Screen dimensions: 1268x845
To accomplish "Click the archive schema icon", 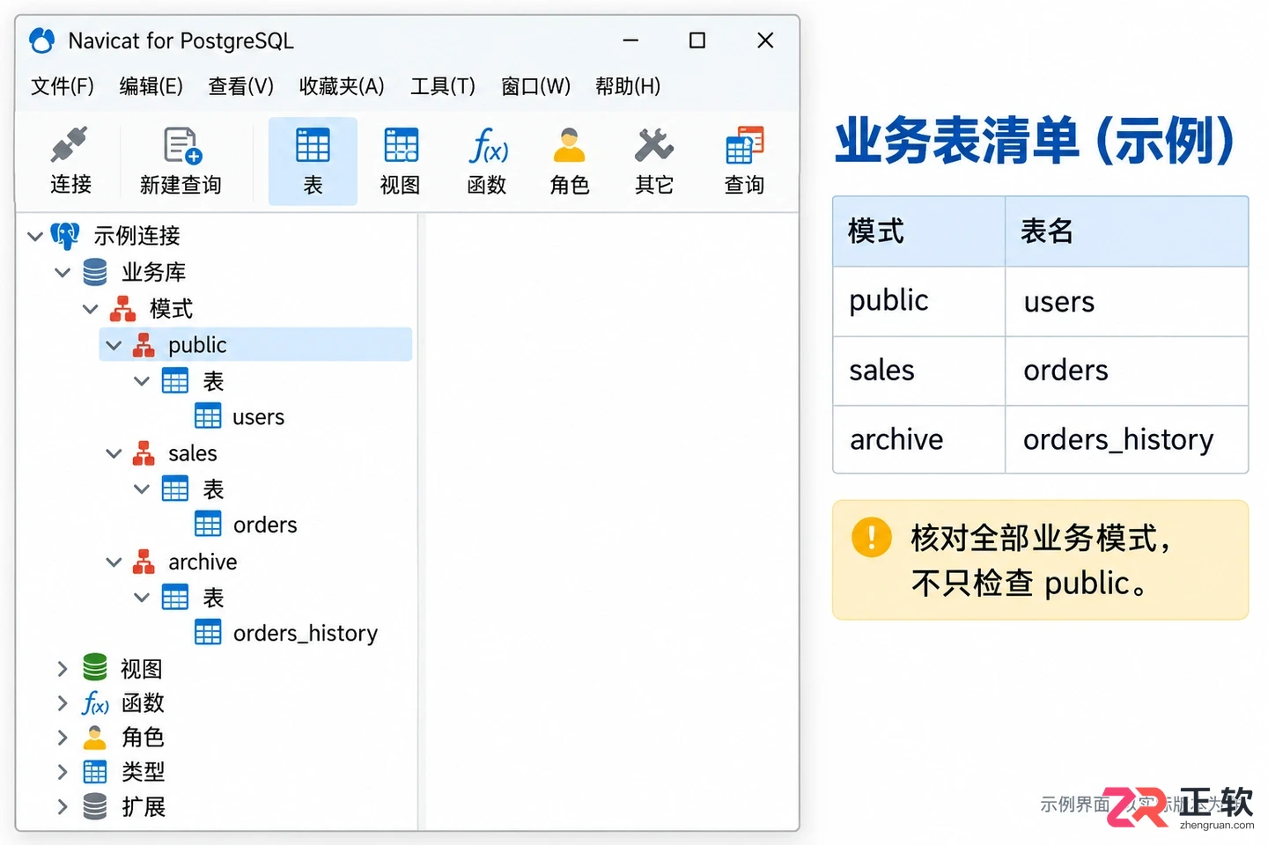I will click(144, 562).
